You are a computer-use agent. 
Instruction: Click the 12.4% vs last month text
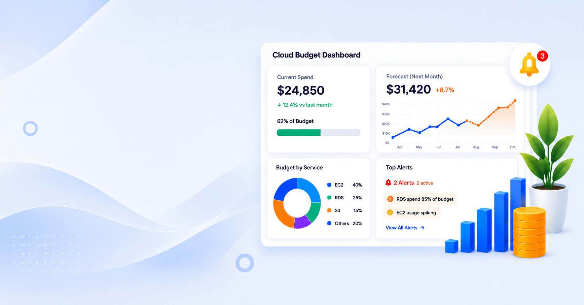pos(307,105)
